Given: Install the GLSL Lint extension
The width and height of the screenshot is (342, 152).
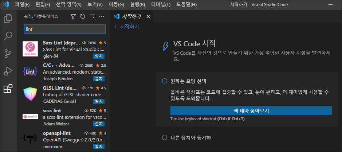Looking at the screenshot, I should point(99,101).
